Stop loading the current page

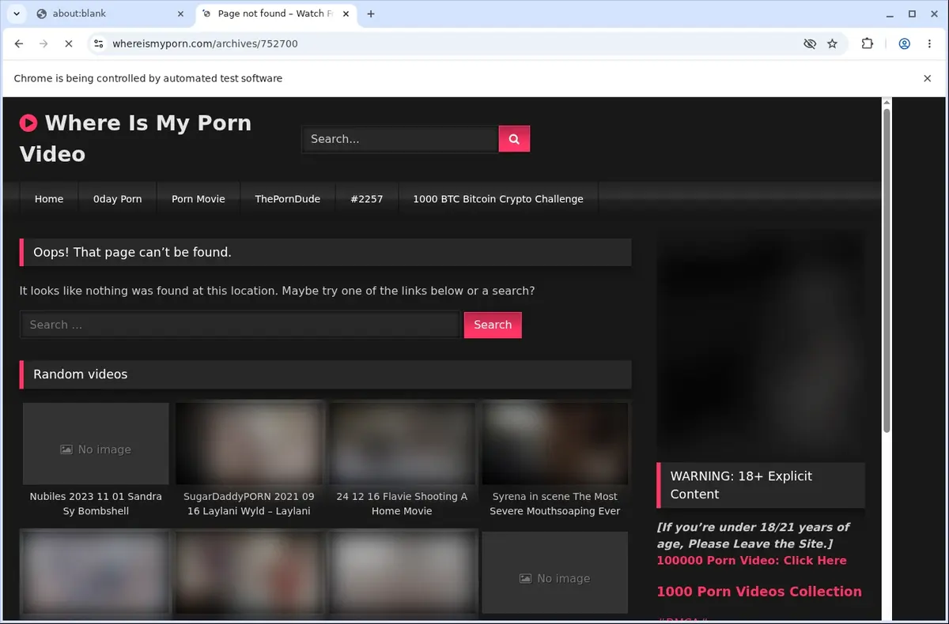tap(69, 44)
